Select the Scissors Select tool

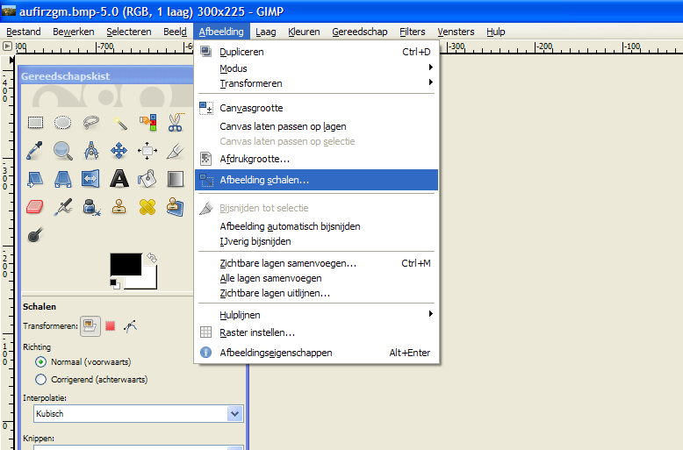(x=176, y=123)
